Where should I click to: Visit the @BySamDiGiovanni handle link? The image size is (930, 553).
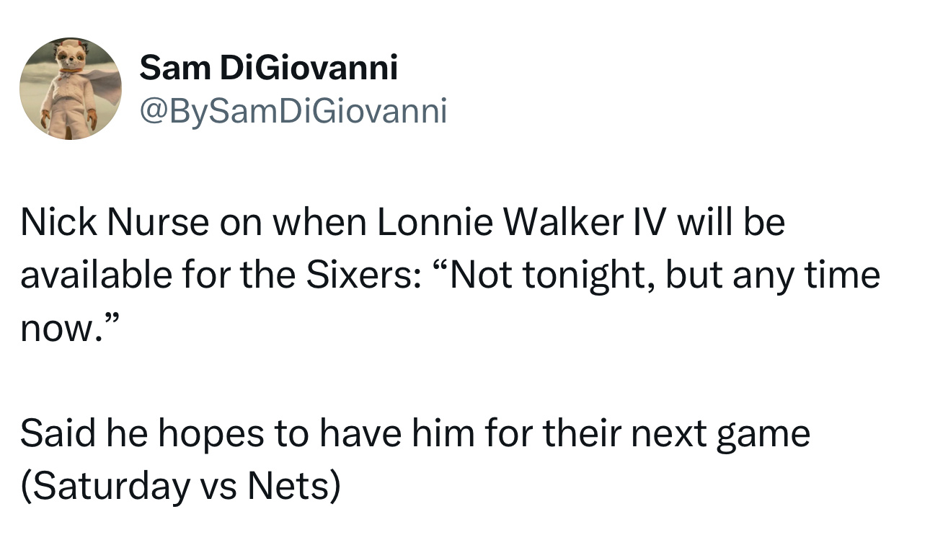click(x=293, y=110)
